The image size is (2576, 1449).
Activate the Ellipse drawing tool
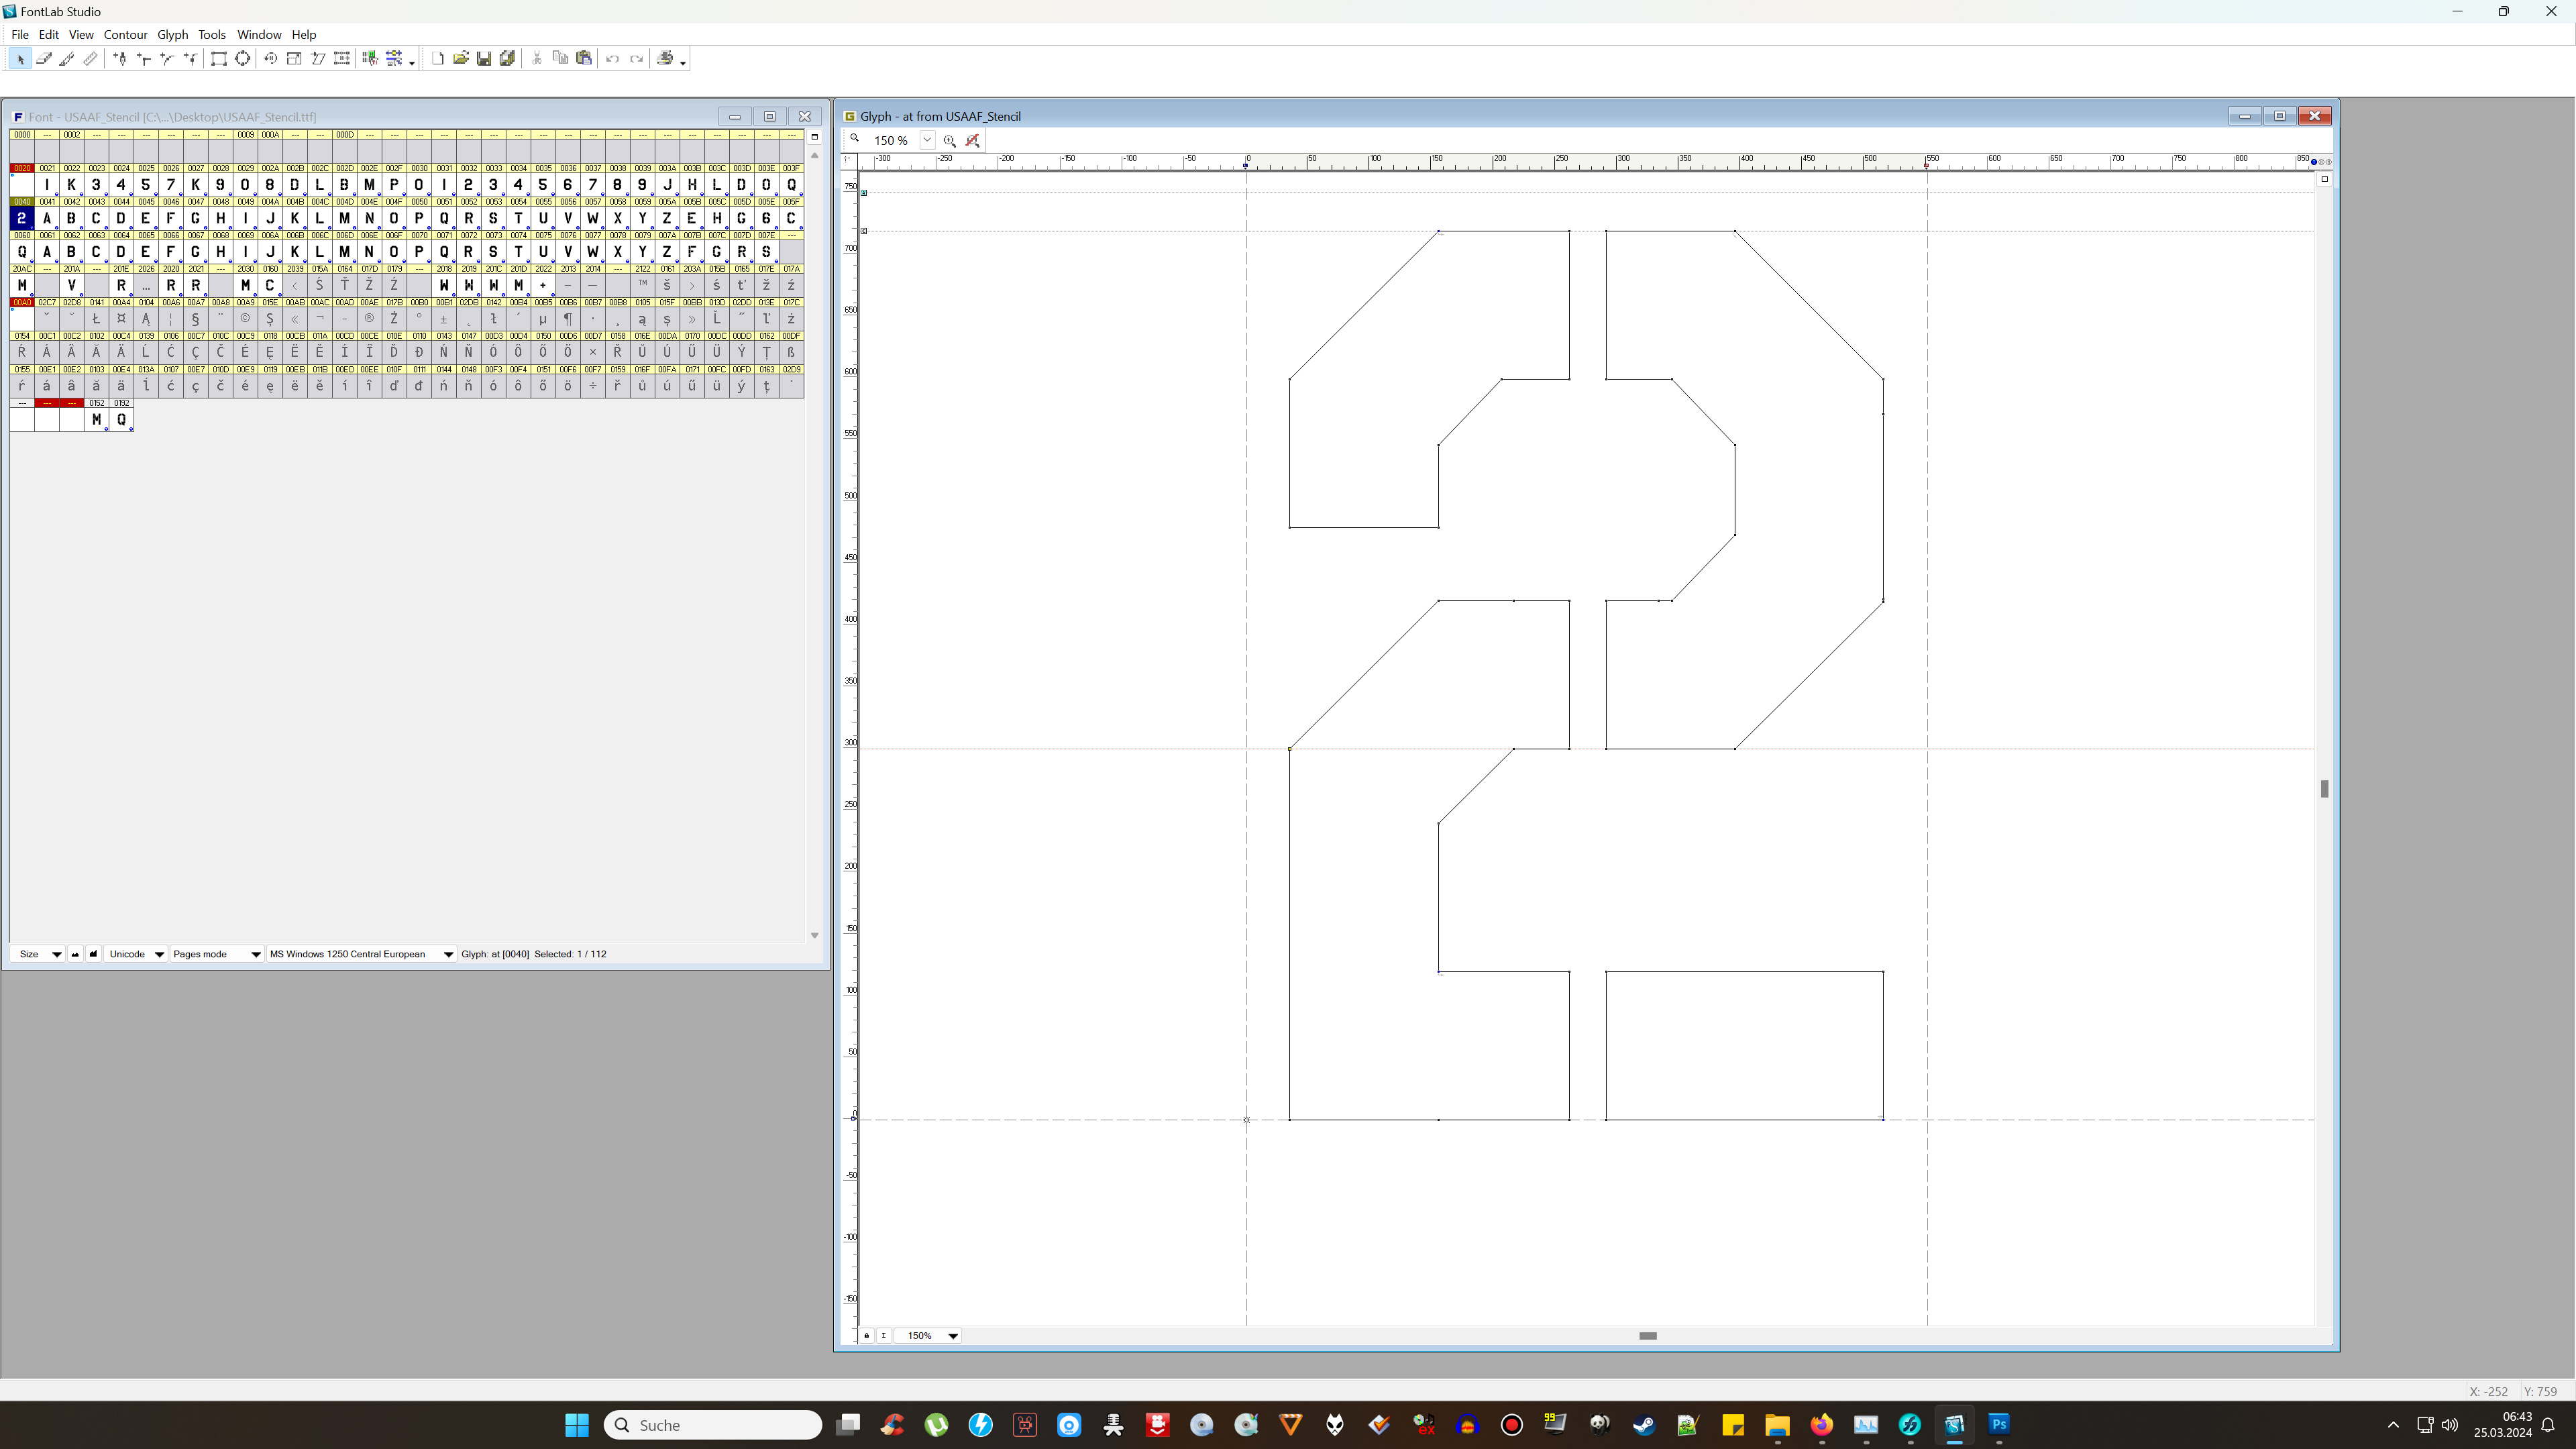[242, 59]
